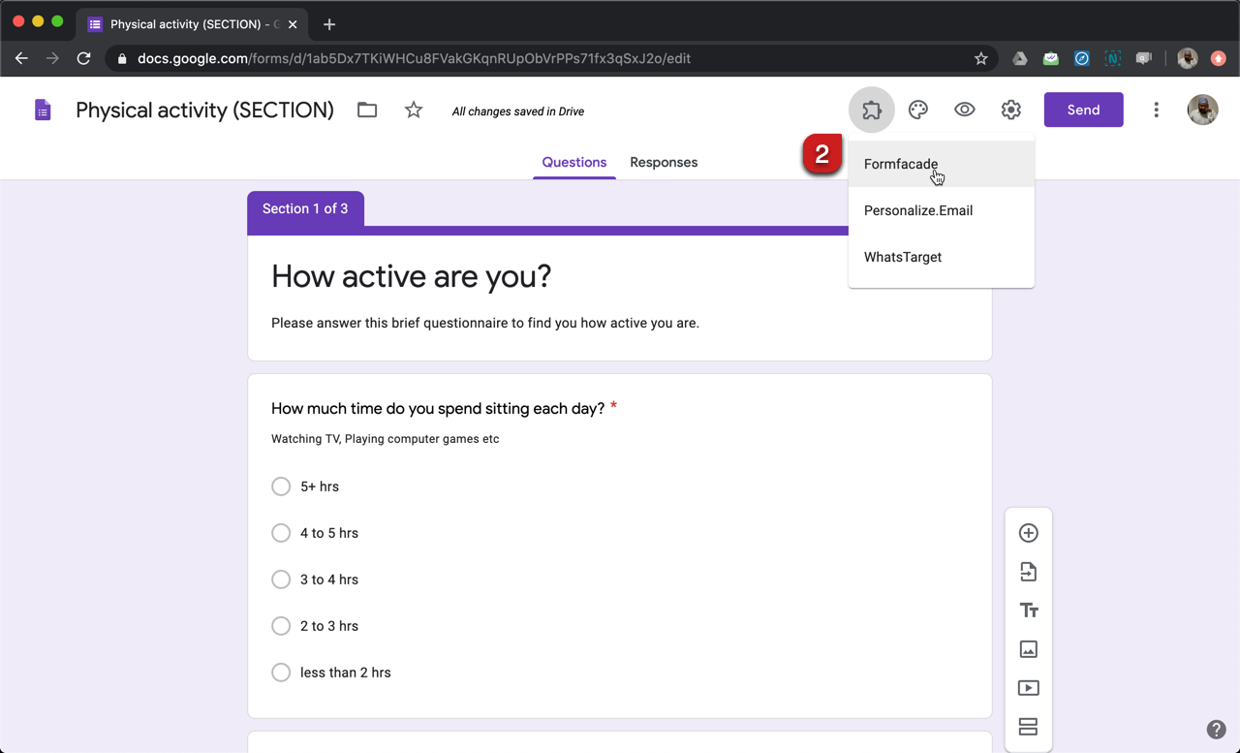Choose Formfacade from add-ons menu
1240x753 pixels.
tap(901, 165)
